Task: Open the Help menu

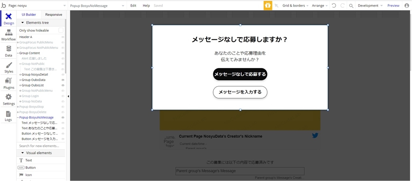Action: [146, 5]
